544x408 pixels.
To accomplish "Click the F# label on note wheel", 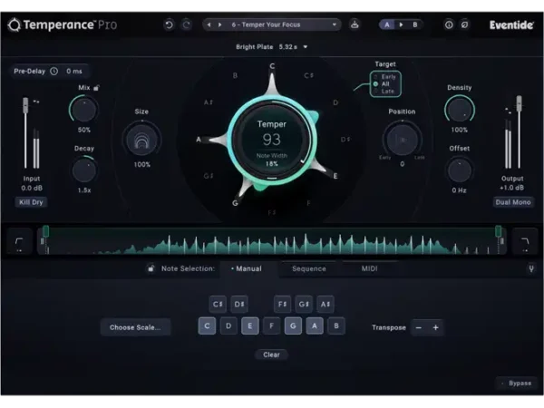I will click(272, 212).
